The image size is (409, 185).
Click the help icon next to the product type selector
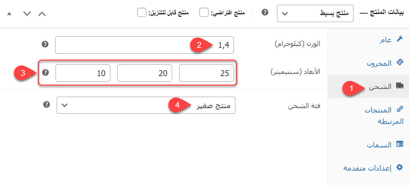coord(264,13)
